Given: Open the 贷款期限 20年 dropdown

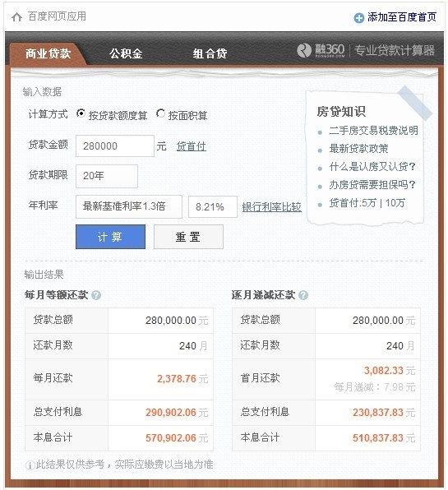Looking at the screenshot, I should (x=107, y=176).
